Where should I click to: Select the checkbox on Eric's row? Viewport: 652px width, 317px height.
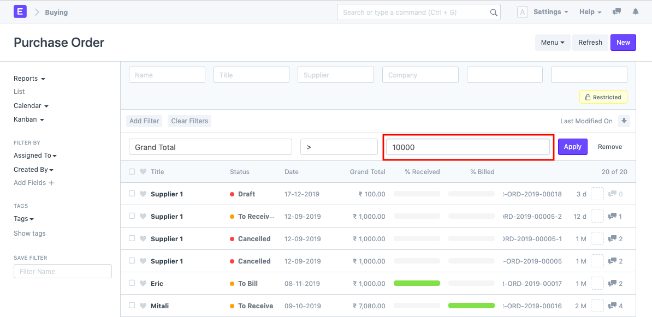[x=132, y=283]
